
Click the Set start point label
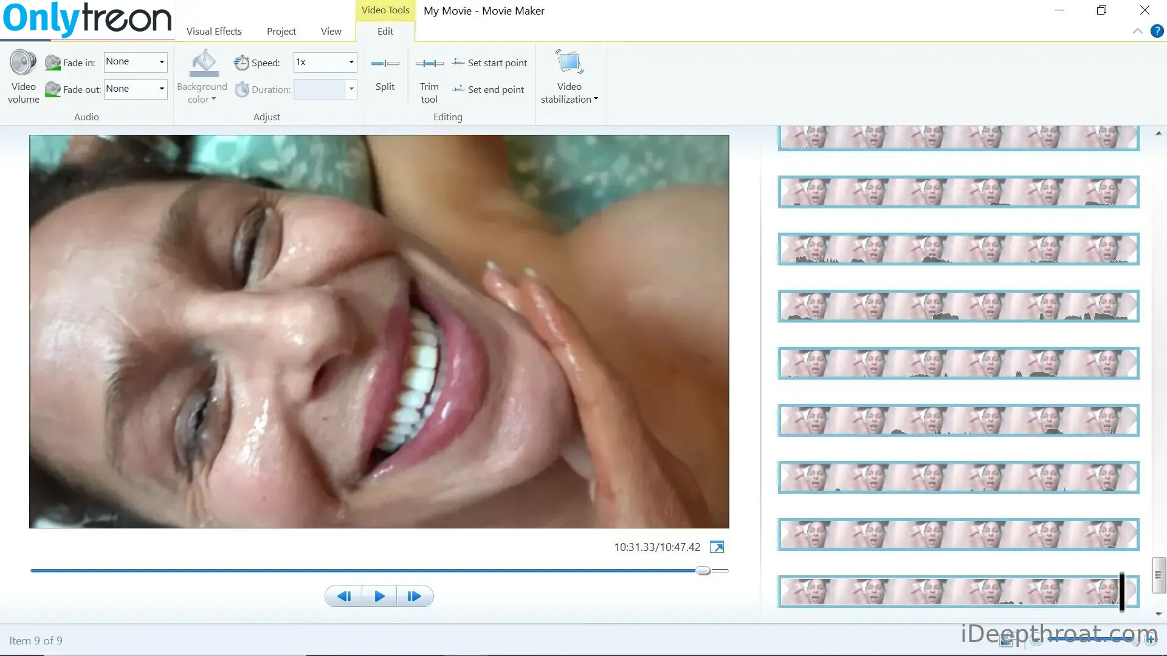497,63
